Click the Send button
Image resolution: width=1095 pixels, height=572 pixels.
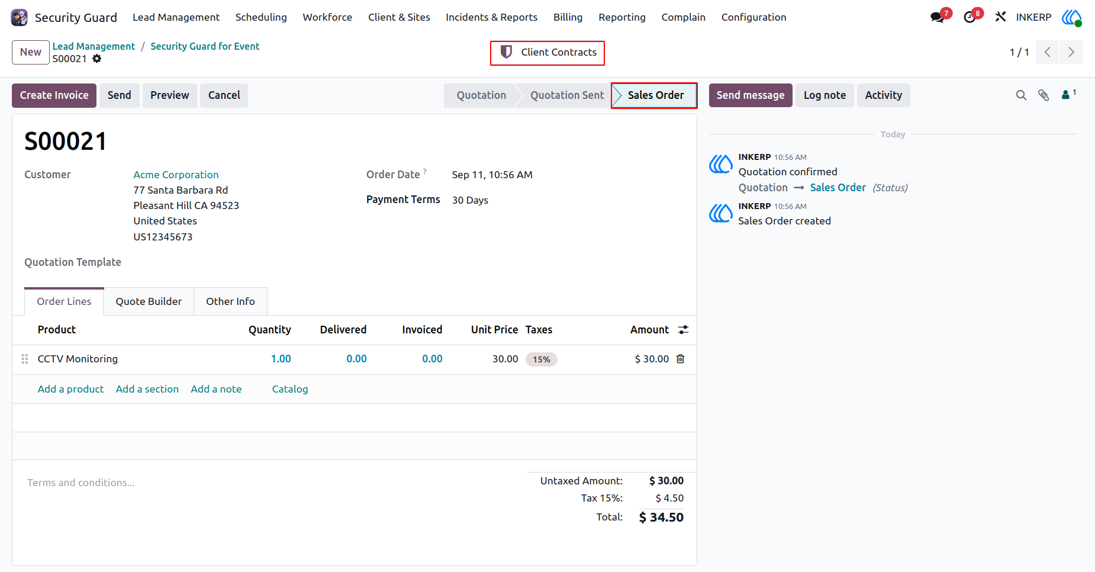(120, 95)
